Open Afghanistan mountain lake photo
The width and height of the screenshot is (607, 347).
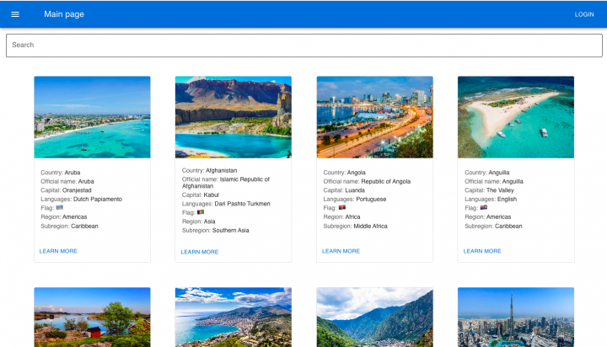point(233,117)
